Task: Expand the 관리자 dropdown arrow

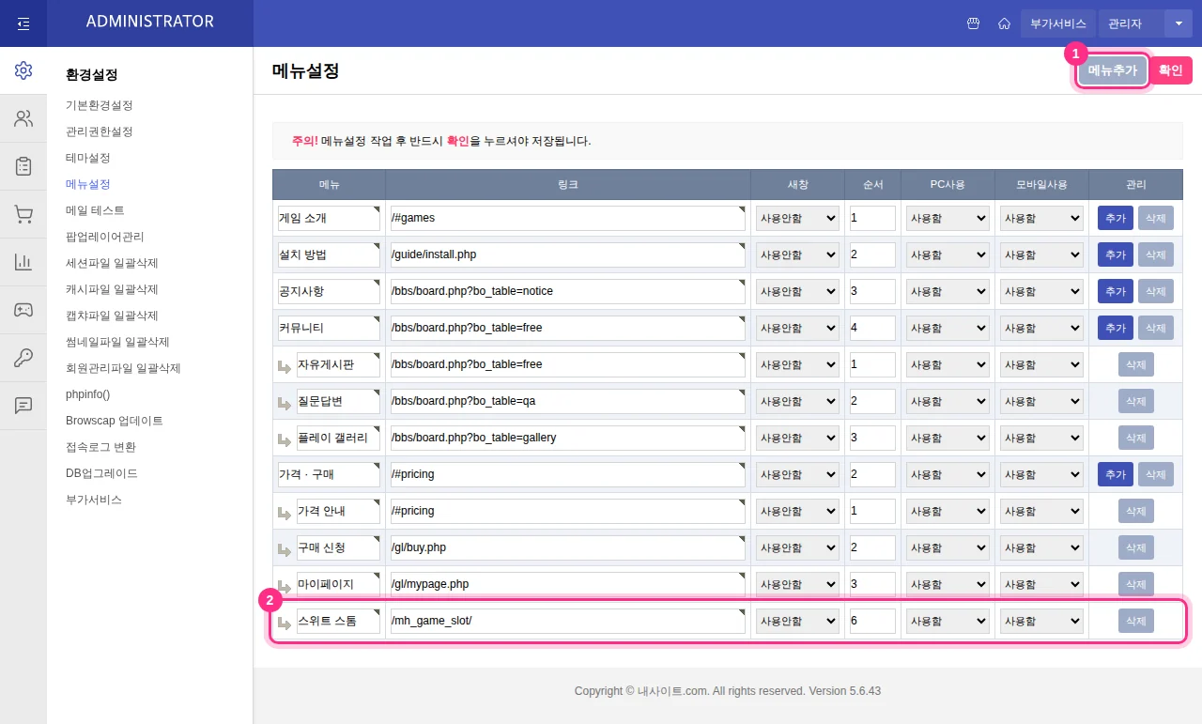Action: tap(1179, 23)
